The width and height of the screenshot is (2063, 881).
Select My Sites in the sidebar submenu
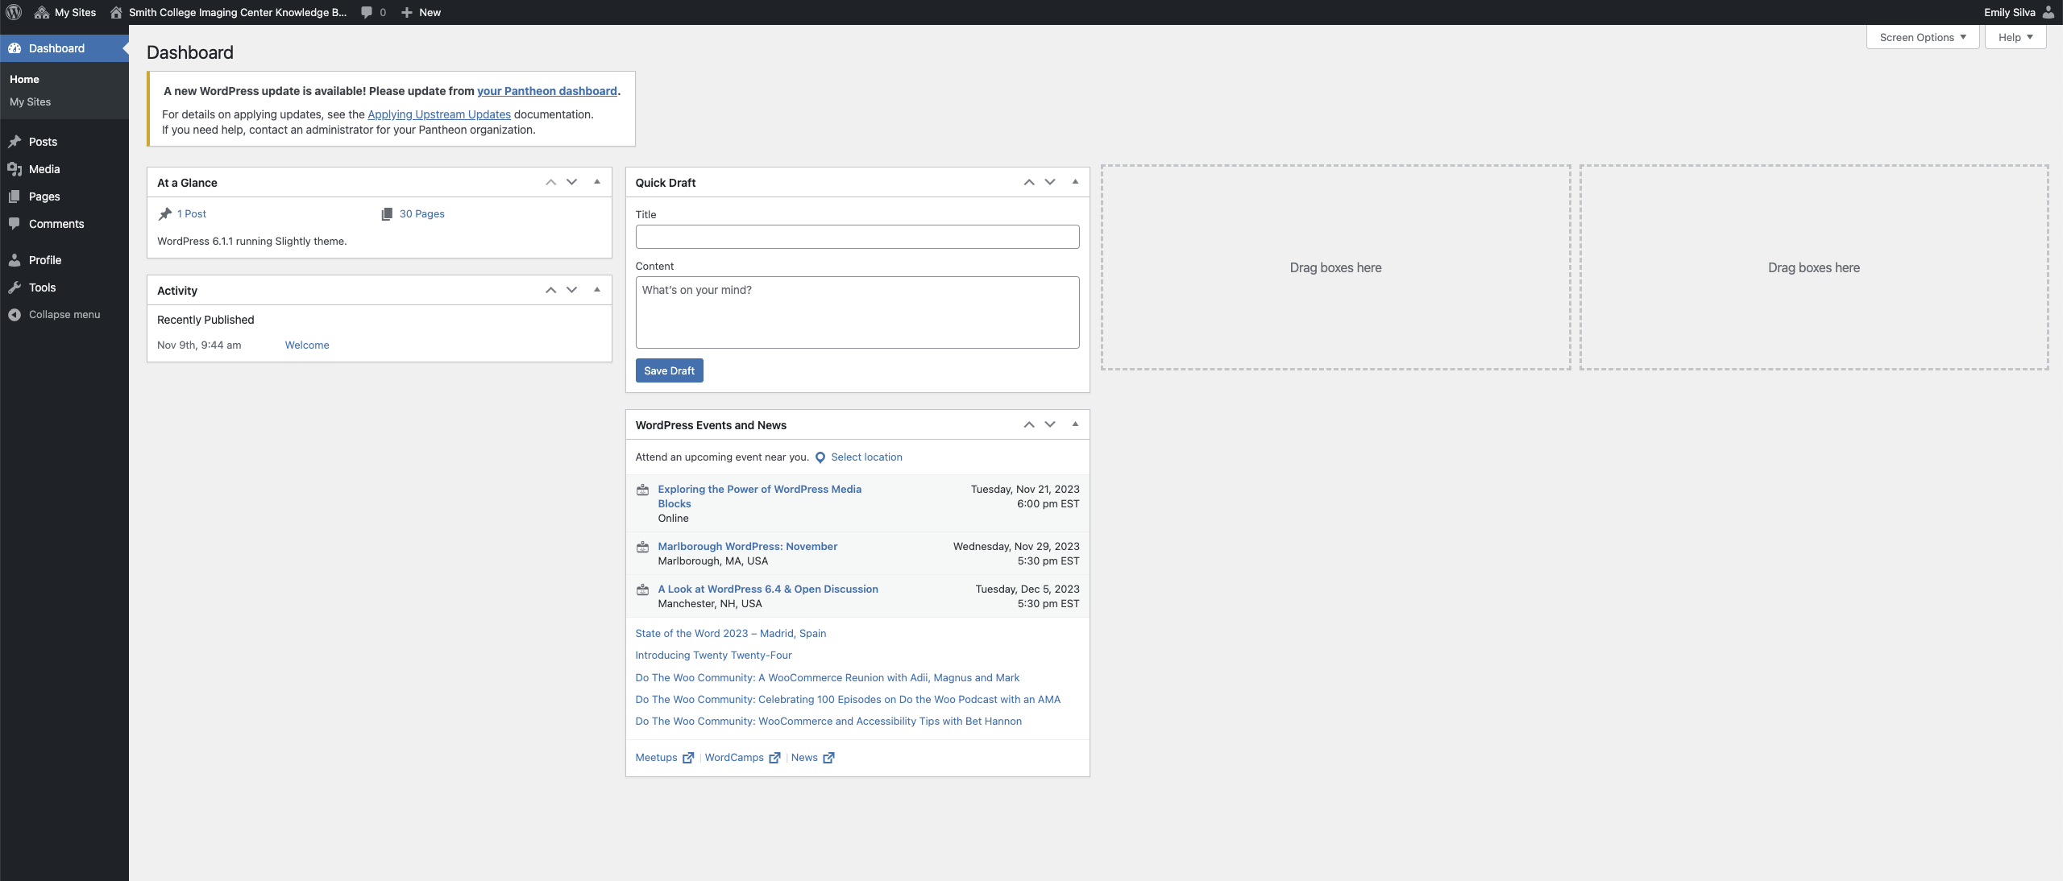pyautogui.click(x=30, y=101)
